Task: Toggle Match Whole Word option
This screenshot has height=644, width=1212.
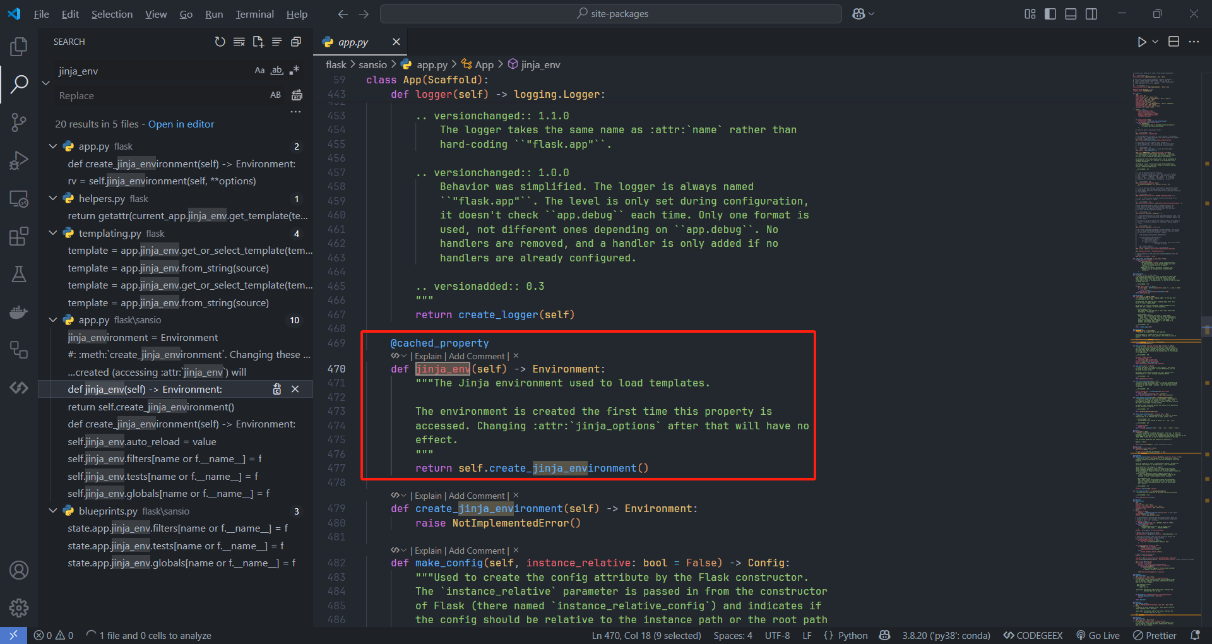Action: 276,71
